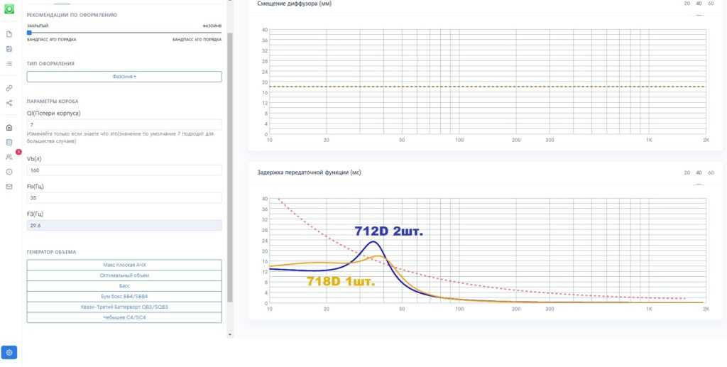Click the share icon in sidebar

coord(9,103)
